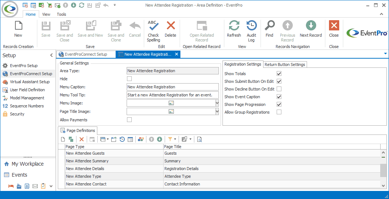The image size is (389, 199).
Task: Click the Page Definitions vertical scrollbar thumb
Action: pos(383,170)
